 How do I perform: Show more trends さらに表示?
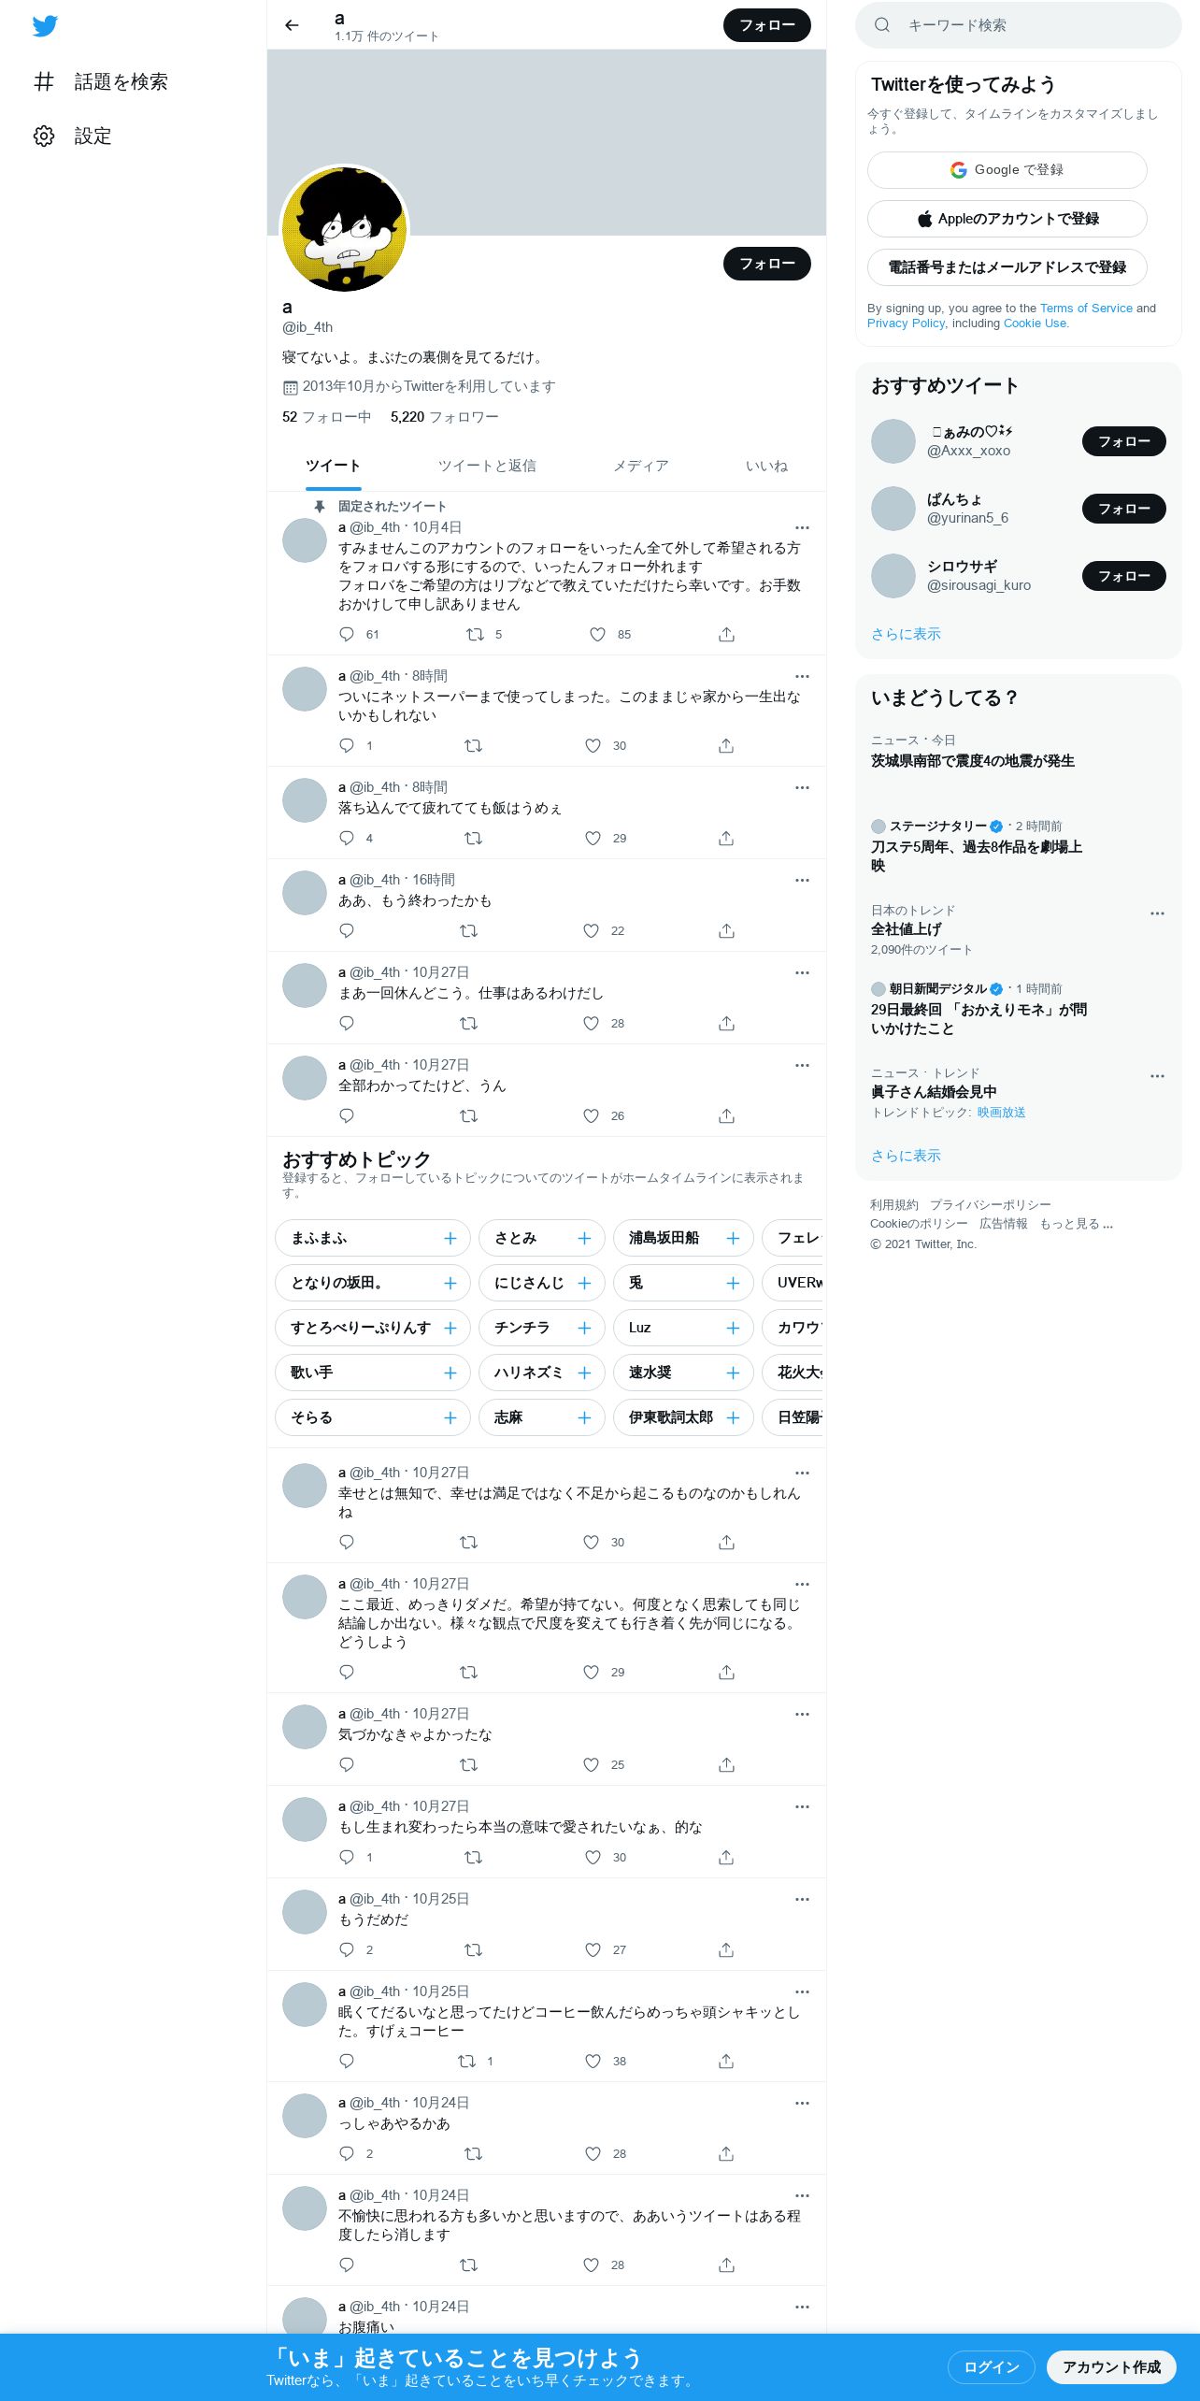tap(906, 1156)
